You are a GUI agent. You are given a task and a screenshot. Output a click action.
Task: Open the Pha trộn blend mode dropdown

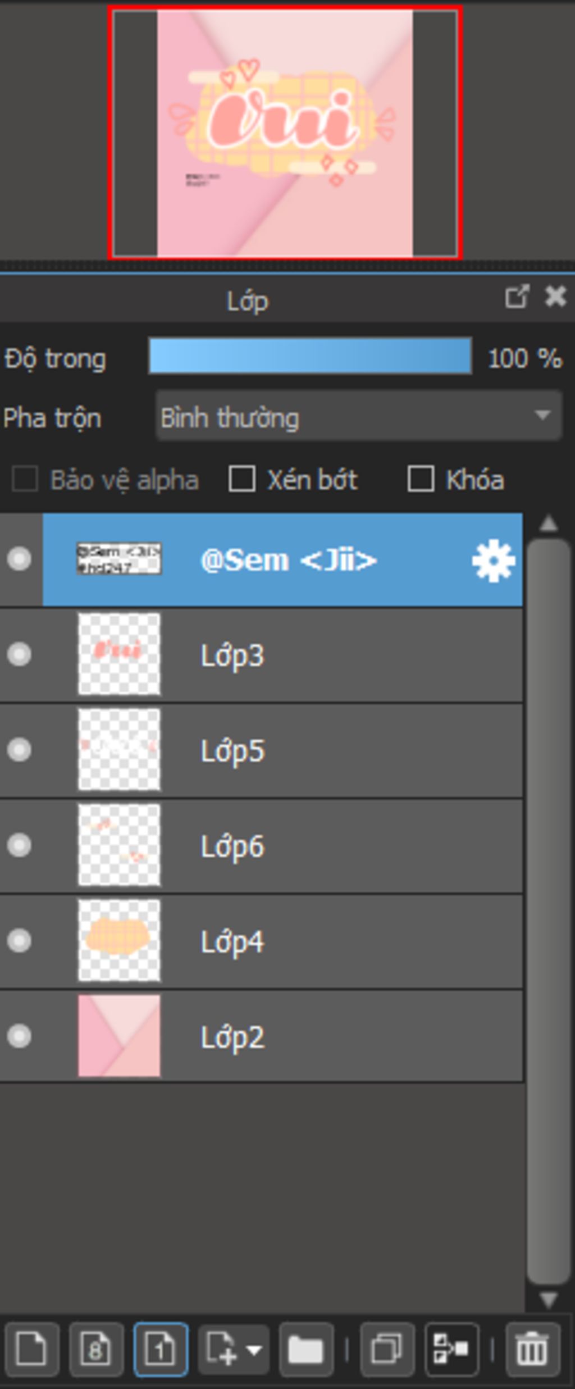(358, 416)
